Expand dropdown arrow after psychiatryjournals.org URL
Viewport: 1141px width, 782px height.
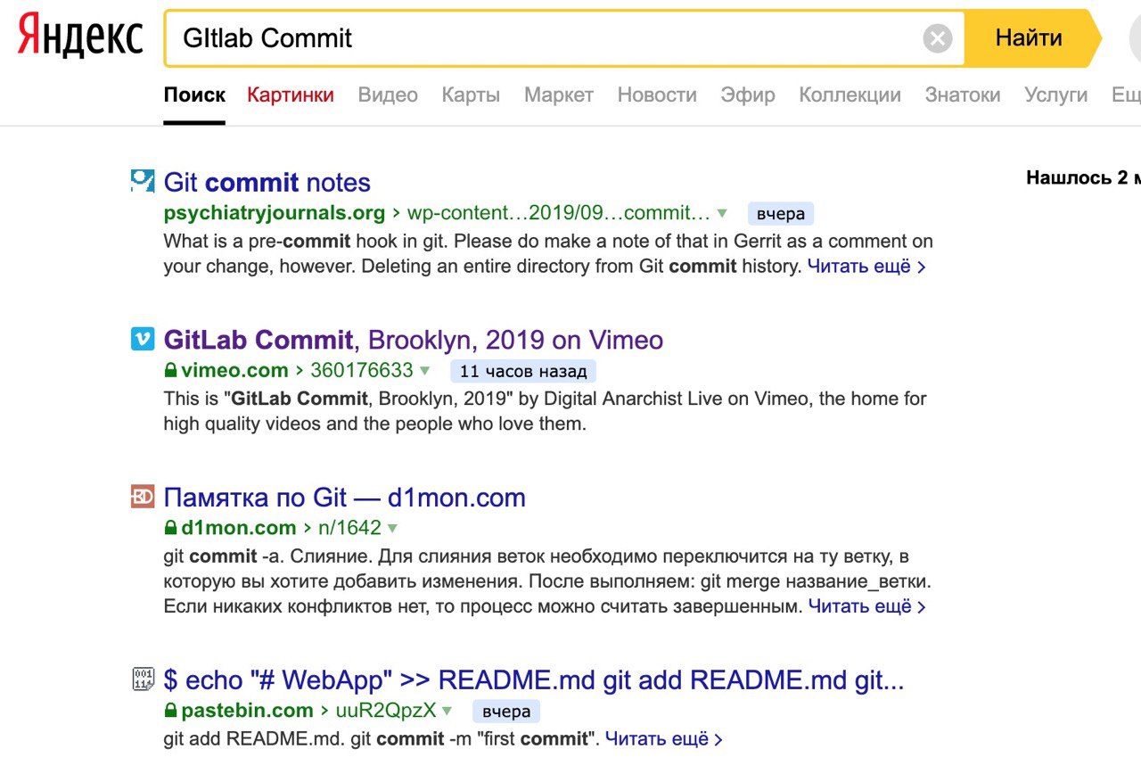tap(722, 213)
